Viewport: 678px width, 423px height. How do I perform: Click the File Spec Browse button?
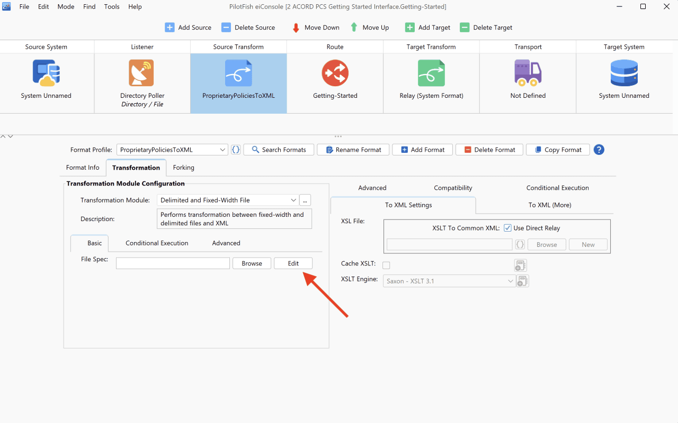tap(252, 263)
